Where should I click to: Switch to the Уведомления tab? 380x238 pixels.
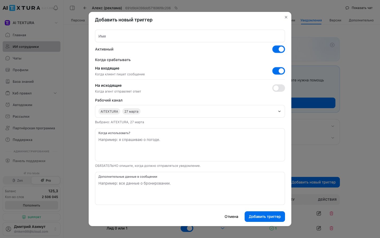pos(311,20)
